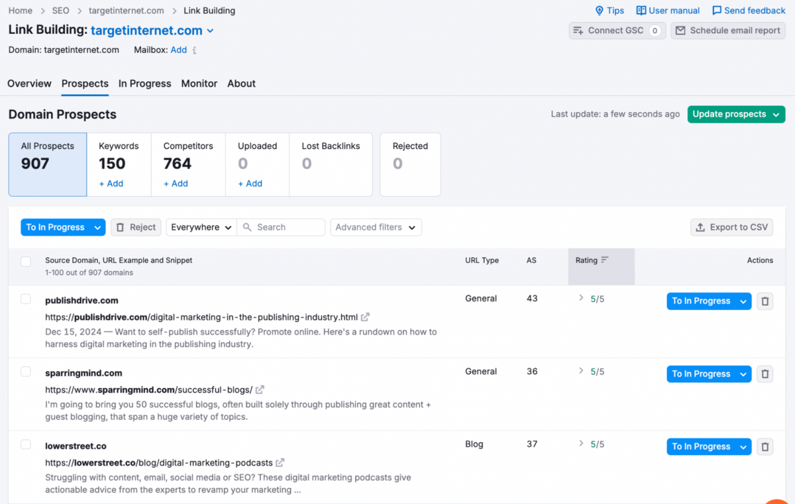Select the Prospects tab

point(85,83)
